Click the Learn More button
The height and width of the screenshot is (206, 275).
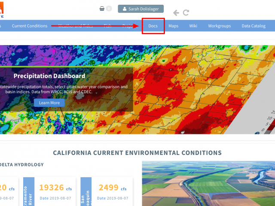[x=49, y=103]
